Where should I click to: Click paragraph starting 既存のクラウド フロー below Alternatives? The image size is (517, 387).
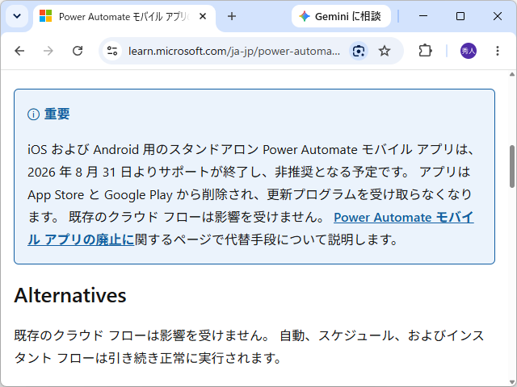pyautogui.click(x=249, y=347)
